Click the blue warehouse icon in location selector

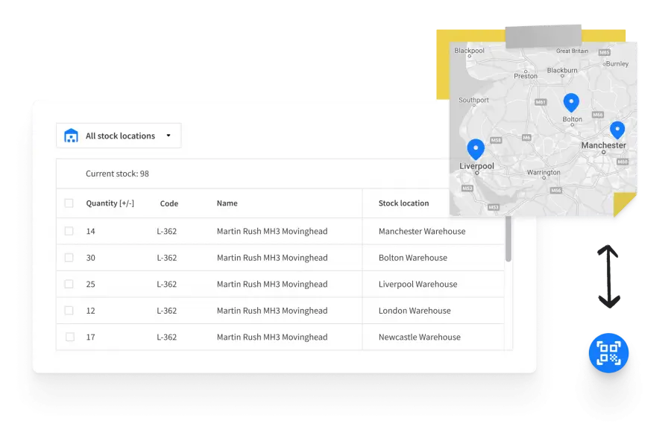click(x=71, y=135)
